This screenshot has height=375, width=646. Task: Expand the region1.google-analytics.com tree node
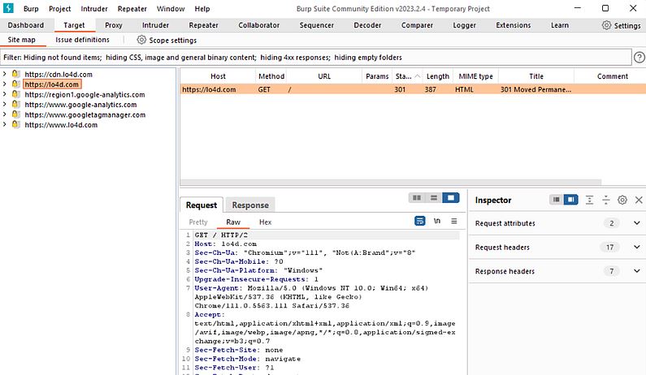(x=5, y=94)
